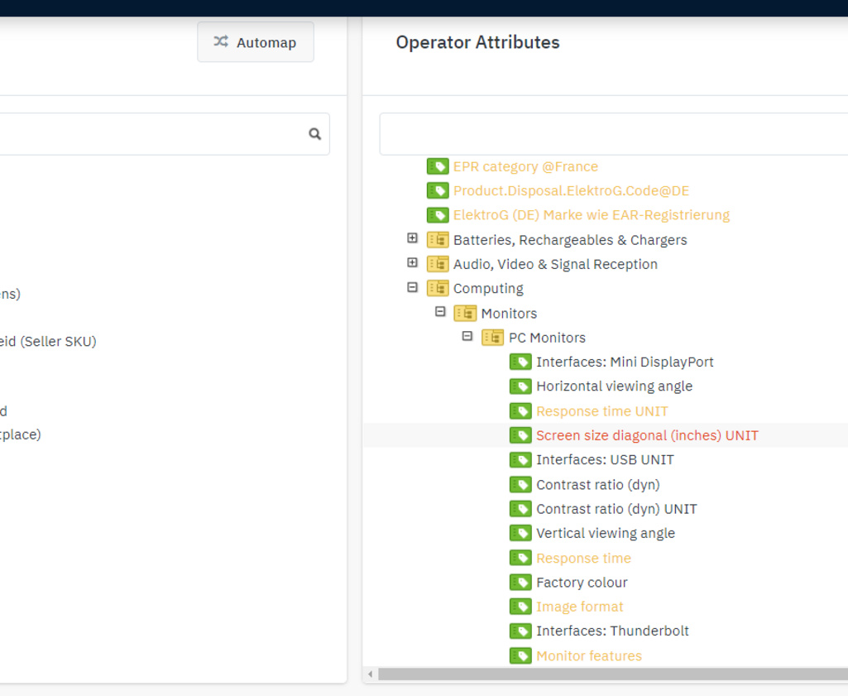Image resolution: width=848 pixels, height=696 pixels.
Task: Select ElektroG (DE) Marke wie EAR-Registrierung
Action: tap(591, 215)
